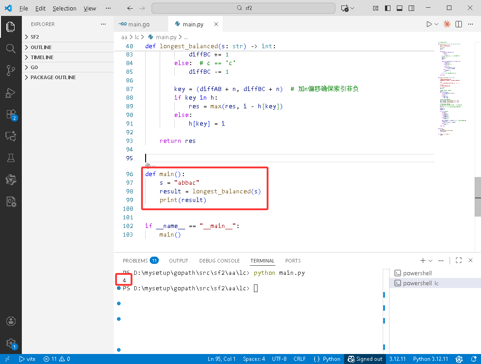Open notifications bell in status bar
Viewport: 481px width, 364px height.
click(474, 359)
